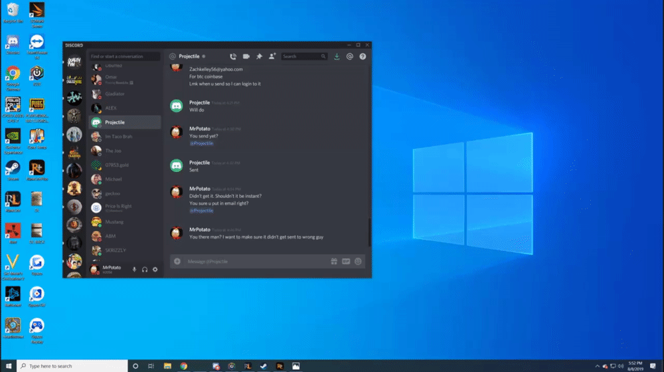The image size is (664, 372).
Task: Open ABM direct message
Action: tap(125, 236)
